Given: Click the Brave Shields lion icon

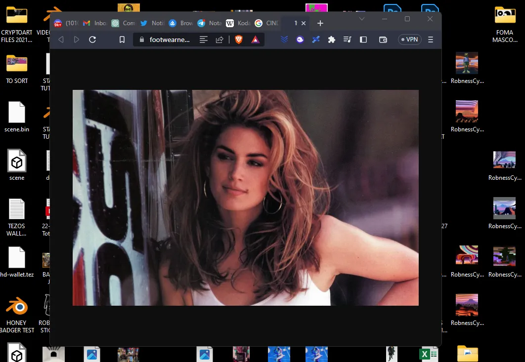Looking at the screenshot, I should coord(239,40).
